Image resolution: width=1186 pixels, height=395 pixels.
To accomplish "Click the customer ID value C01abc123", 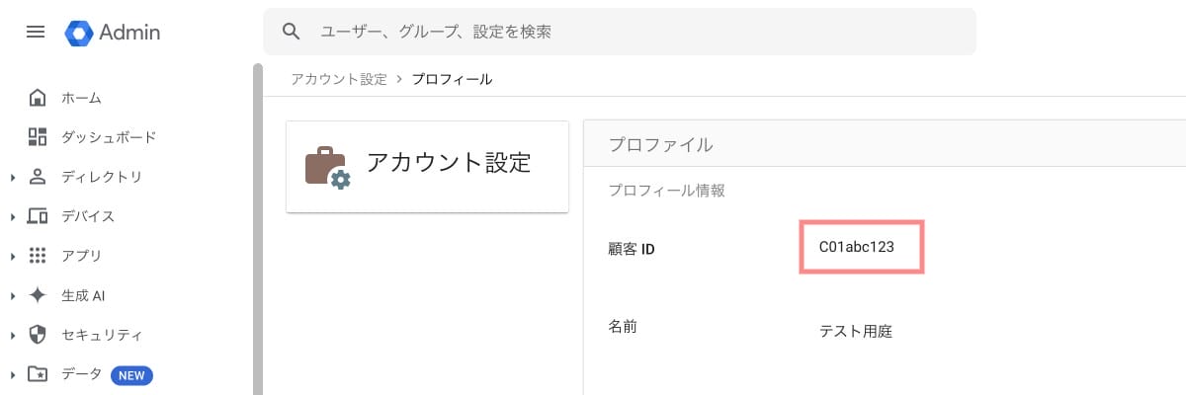I will [857, 248].
